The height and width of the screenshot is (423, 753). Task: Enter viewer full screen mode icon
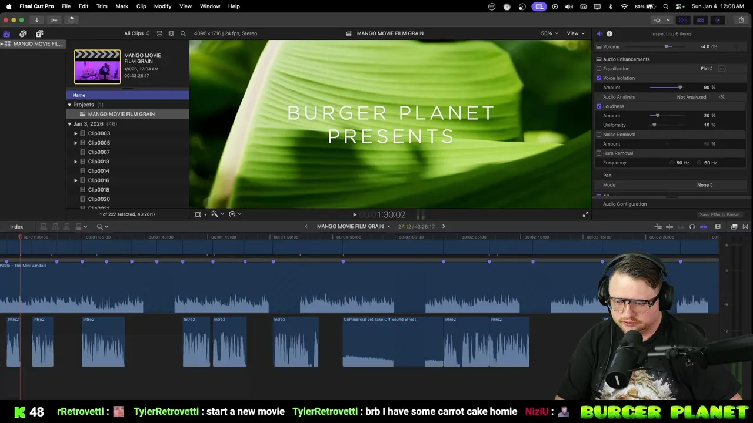point(585,214)
